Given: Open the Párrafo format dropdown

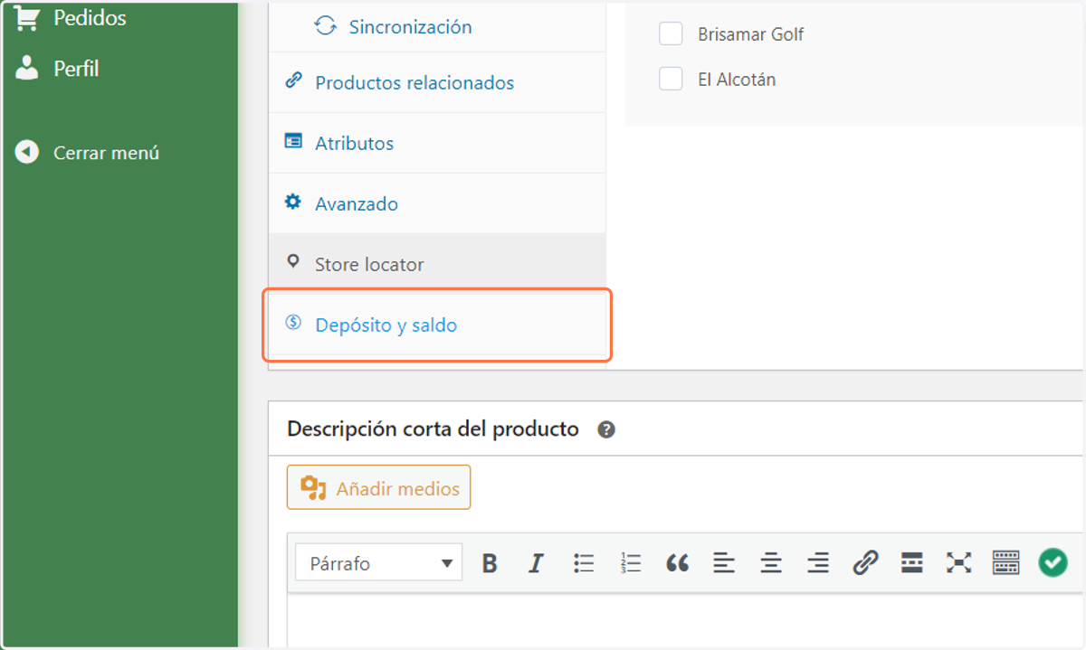Looking at the screenshot, I should coord(378,563).
